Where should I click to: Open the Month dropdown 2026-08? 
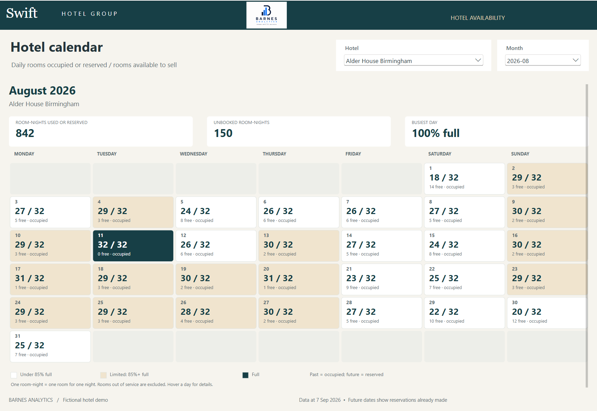tap(543, 60)
